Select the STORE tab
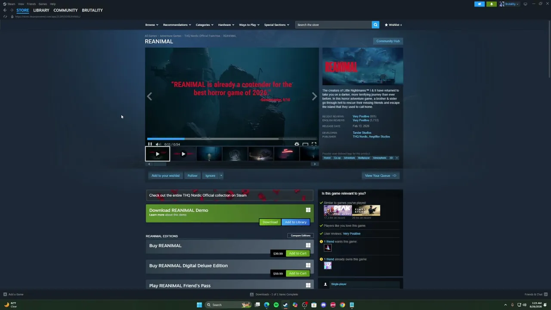551x310 pixels. tap(23, 10)
